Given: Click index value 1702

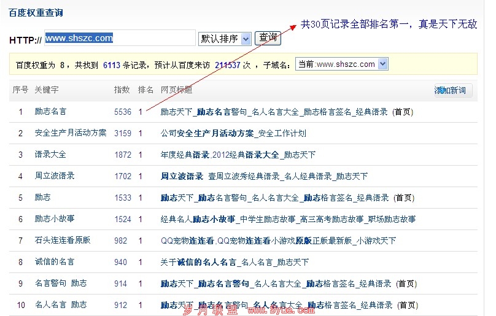Looking at the screenshot, I should (123, 176).
